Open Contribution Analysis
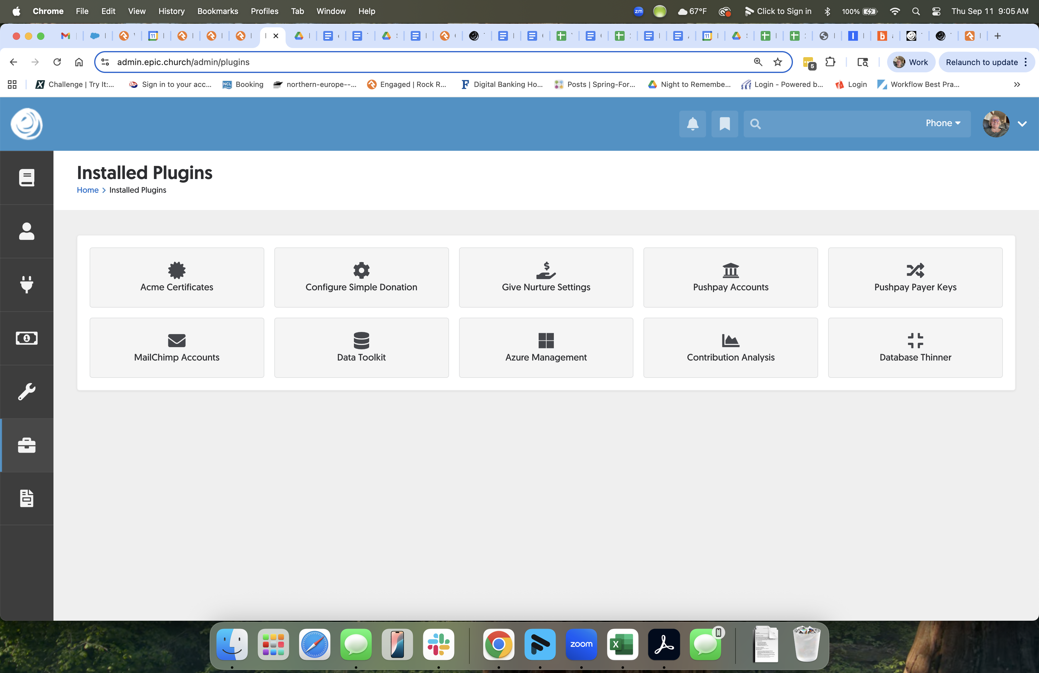The width and height of the screenshot is (1039, 673). 730,348
